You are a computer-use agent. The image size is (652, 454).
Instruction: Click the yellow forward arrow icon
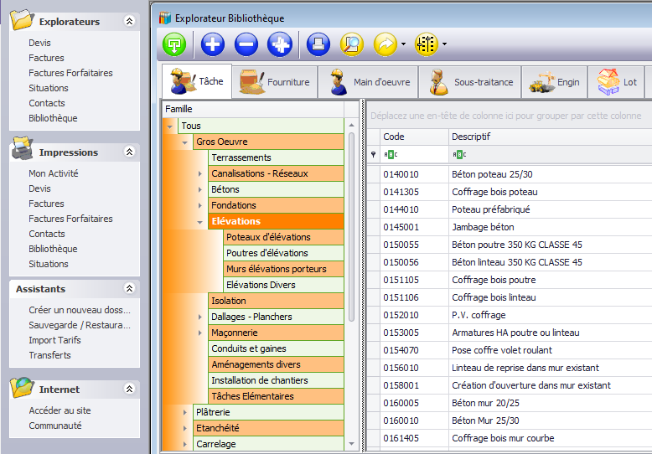pyautogui.click(x=385, y=44)
